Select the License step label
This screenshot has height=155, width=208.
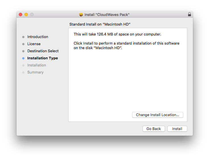(x=34, y=44)
